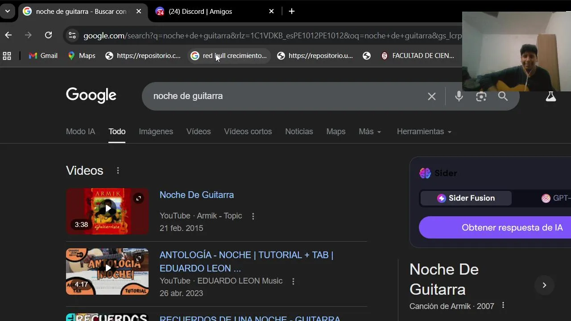This screenshot has width=571, height=321.
Task: Open the apps grid in bookmarks bar
Action: tap(7, 56)
